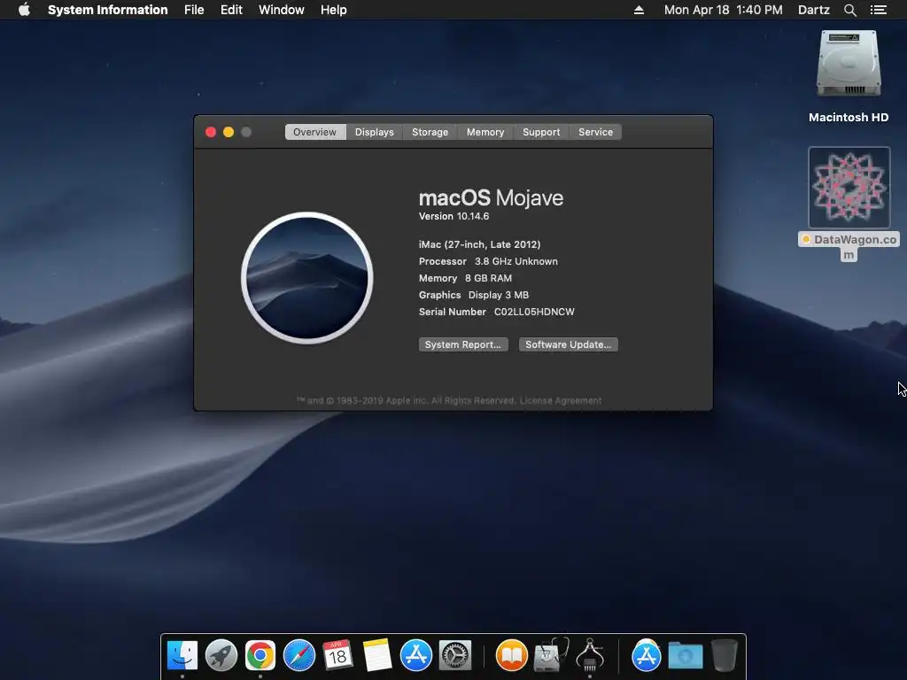Click the macOS Mojave title
Viewport: 907px width, 680px height.
tap(491, 197)
